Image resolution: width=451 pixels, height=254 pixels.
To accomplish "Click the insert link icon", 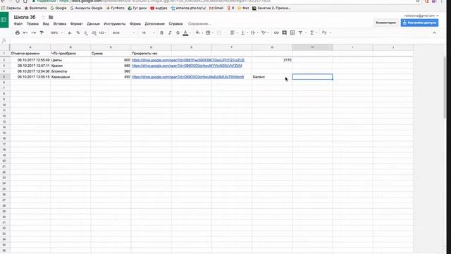I will click(x=276, y=33).
